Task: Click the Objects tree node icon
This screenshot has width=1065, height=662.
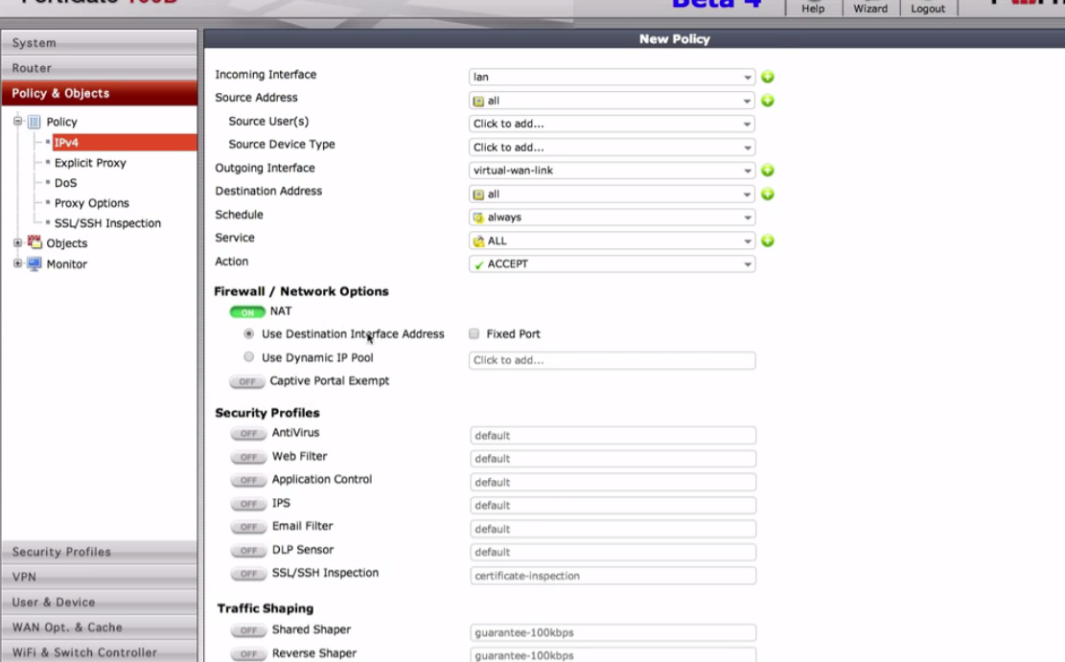Action: 34,242
